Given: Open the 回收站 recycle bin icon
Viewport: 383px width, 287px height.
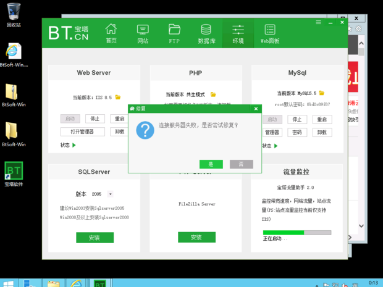Looking at the screenshot, I should pyautogui.click(x=14, y=15).
